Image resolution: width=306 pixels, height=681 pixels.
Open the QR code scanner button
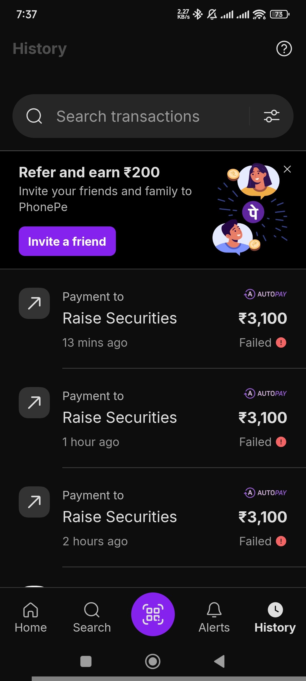coord(153,614)
